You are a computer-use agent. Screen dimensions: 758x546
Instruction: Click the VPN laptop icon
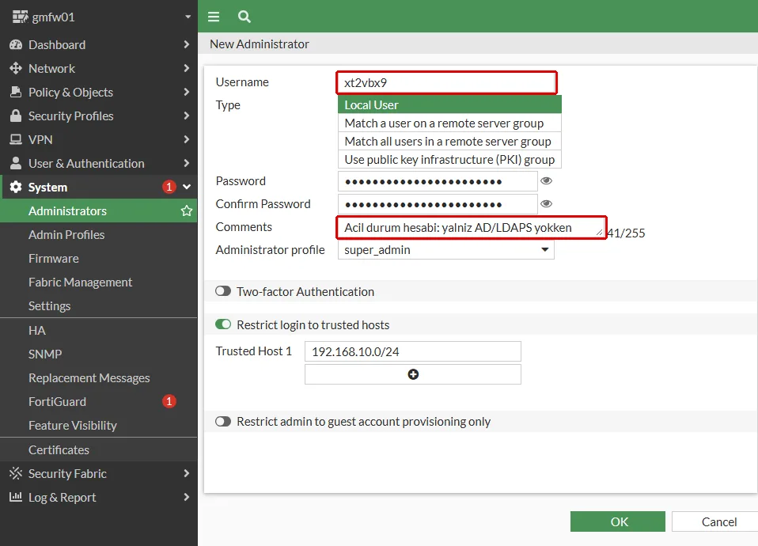pos(16,139)
